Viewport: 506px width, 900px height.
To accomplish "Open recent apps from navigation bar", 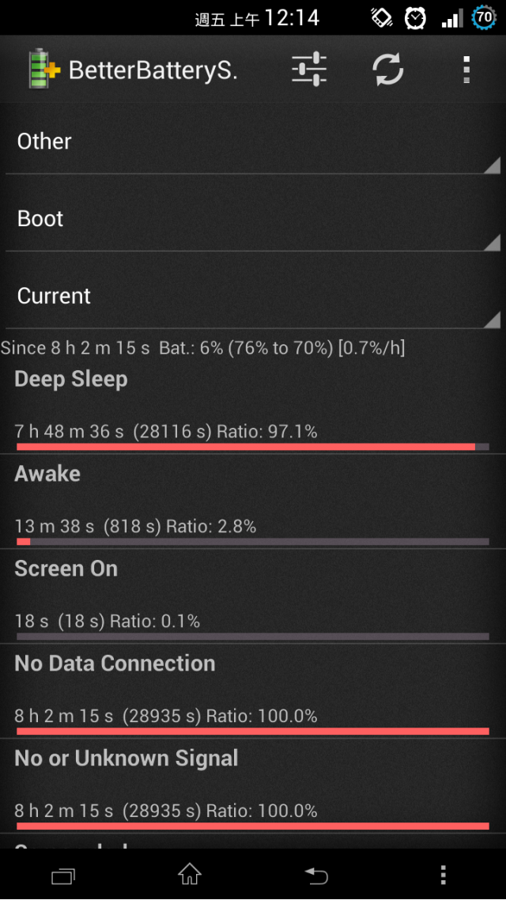I will click(x=63, y=875).
